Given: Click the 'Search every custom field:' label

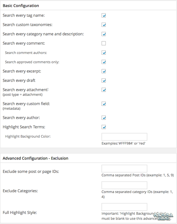Looking at the screenshot, I should [26, 104].
